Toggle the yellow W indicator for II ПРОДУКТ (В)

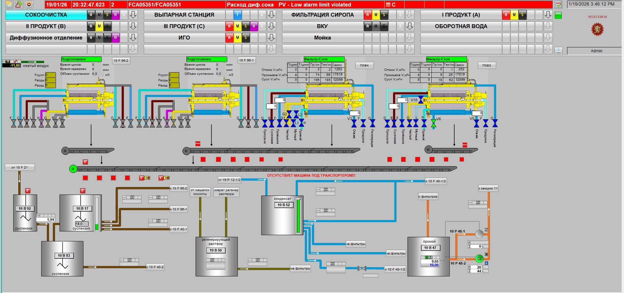99,26
